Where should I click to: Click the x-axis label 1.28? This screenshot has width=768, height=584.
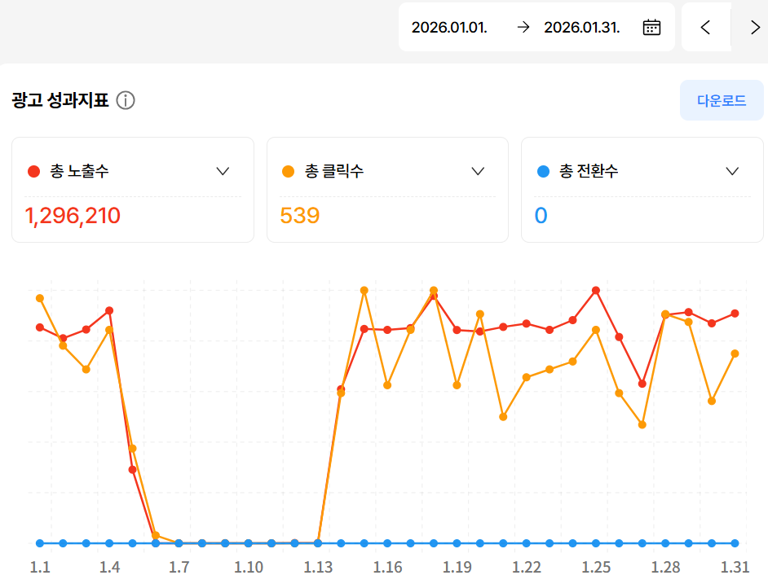665,568
